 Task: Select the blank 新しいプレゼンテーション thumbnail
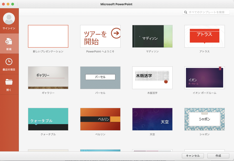[48, 36]
